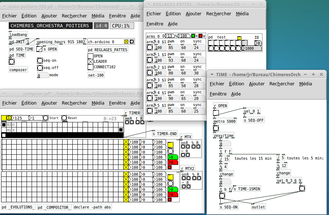Click the arm2 4 bang button

click(x=150, y=98)
